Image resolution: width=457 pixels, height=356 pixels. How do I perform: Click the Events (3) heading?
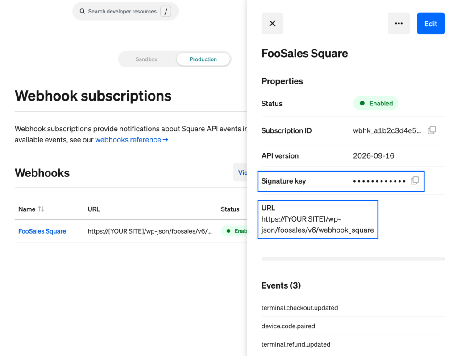tap(281, 285)
